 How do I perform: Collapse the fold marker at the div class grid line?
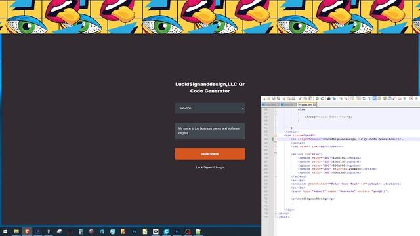tap(276, 136)
